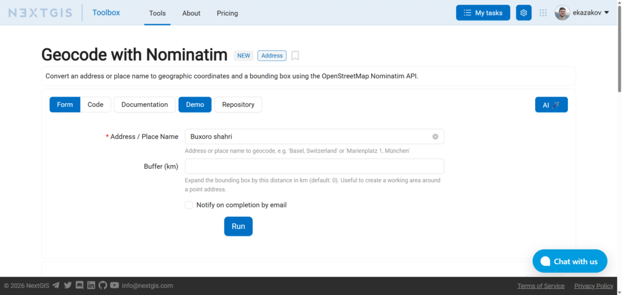Clear the Address / Place Name field
The width and height of the screenshot is (622, 295).
point(435,137)
